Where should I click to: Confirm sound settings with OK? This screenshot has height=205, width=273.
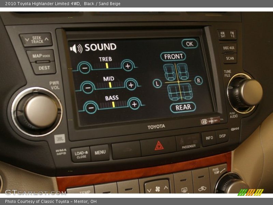pos(189,44)
